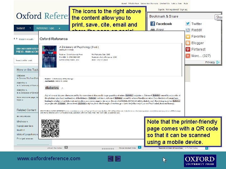Click the Bookmark & Share heading

164,16
